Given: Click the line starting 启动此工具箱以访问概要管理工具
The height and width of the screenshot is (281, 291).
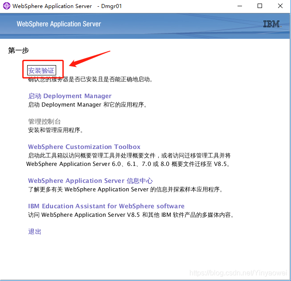Looking at the screenshot, I should (129, 156).
